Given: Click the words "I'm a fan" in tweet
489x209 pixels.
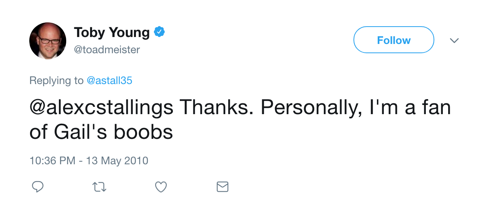Looking at the screenshot, I should (410, 108).
